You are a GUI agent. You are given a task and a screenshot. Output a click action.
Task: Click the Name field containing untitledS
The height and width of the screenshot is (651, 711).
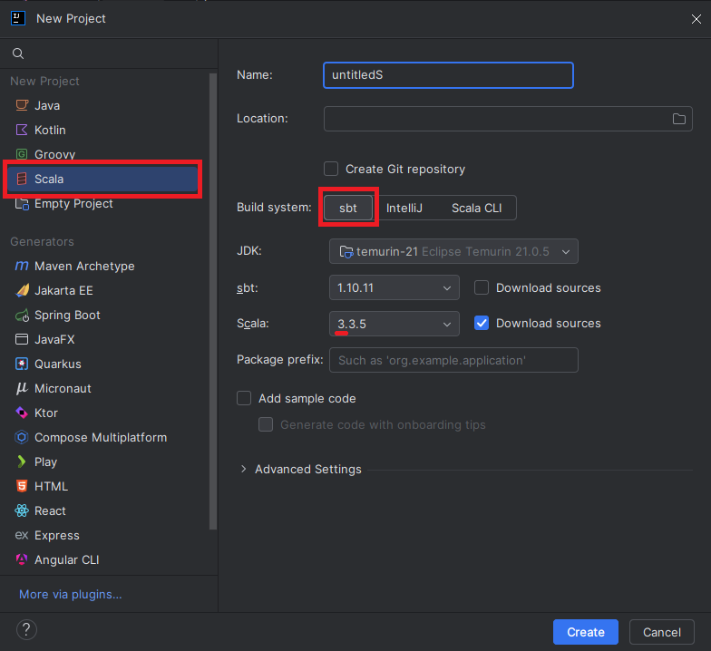[448, 75]
